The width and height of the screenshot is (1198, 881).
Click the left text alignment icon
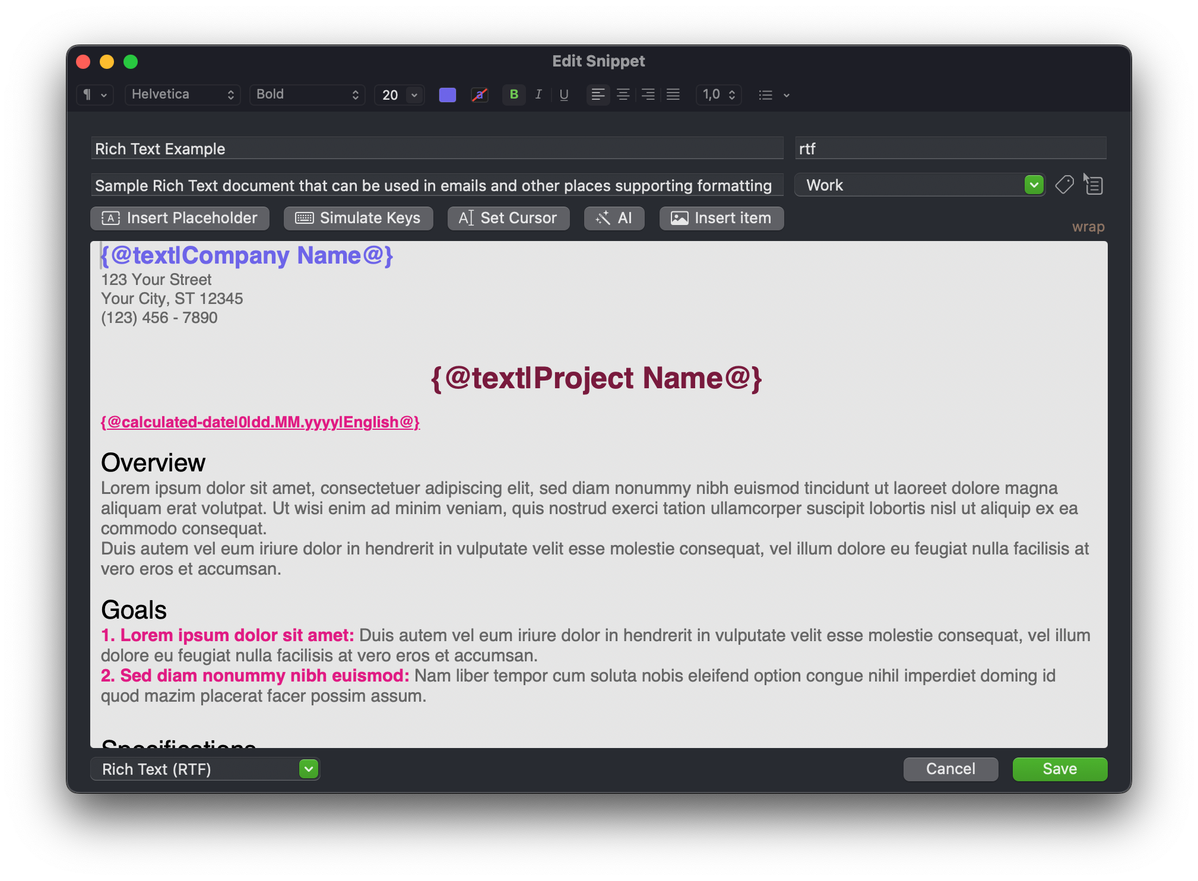click(598, 95)
